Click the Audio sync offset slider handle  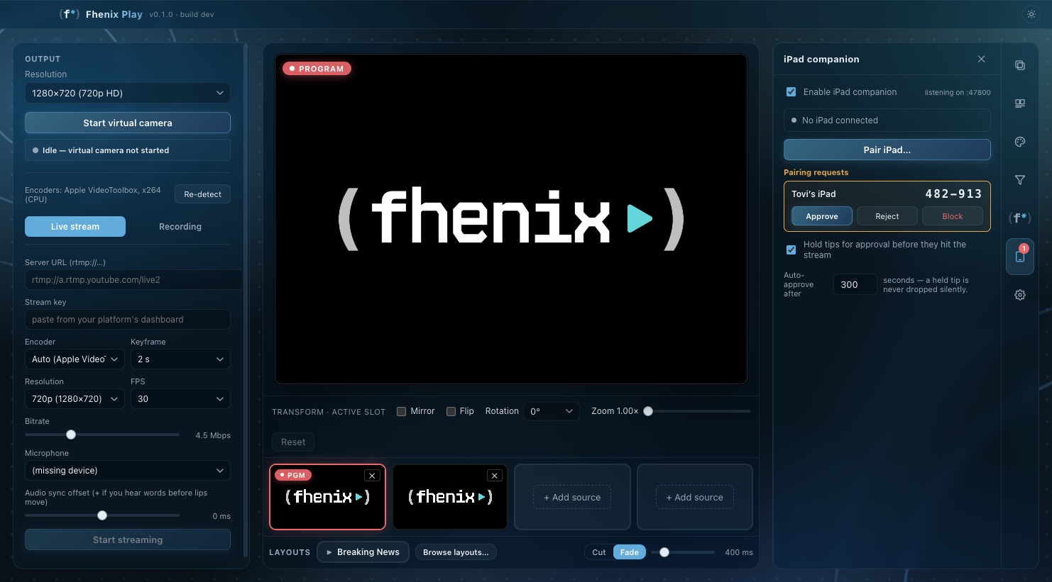(x=102, y=515)
